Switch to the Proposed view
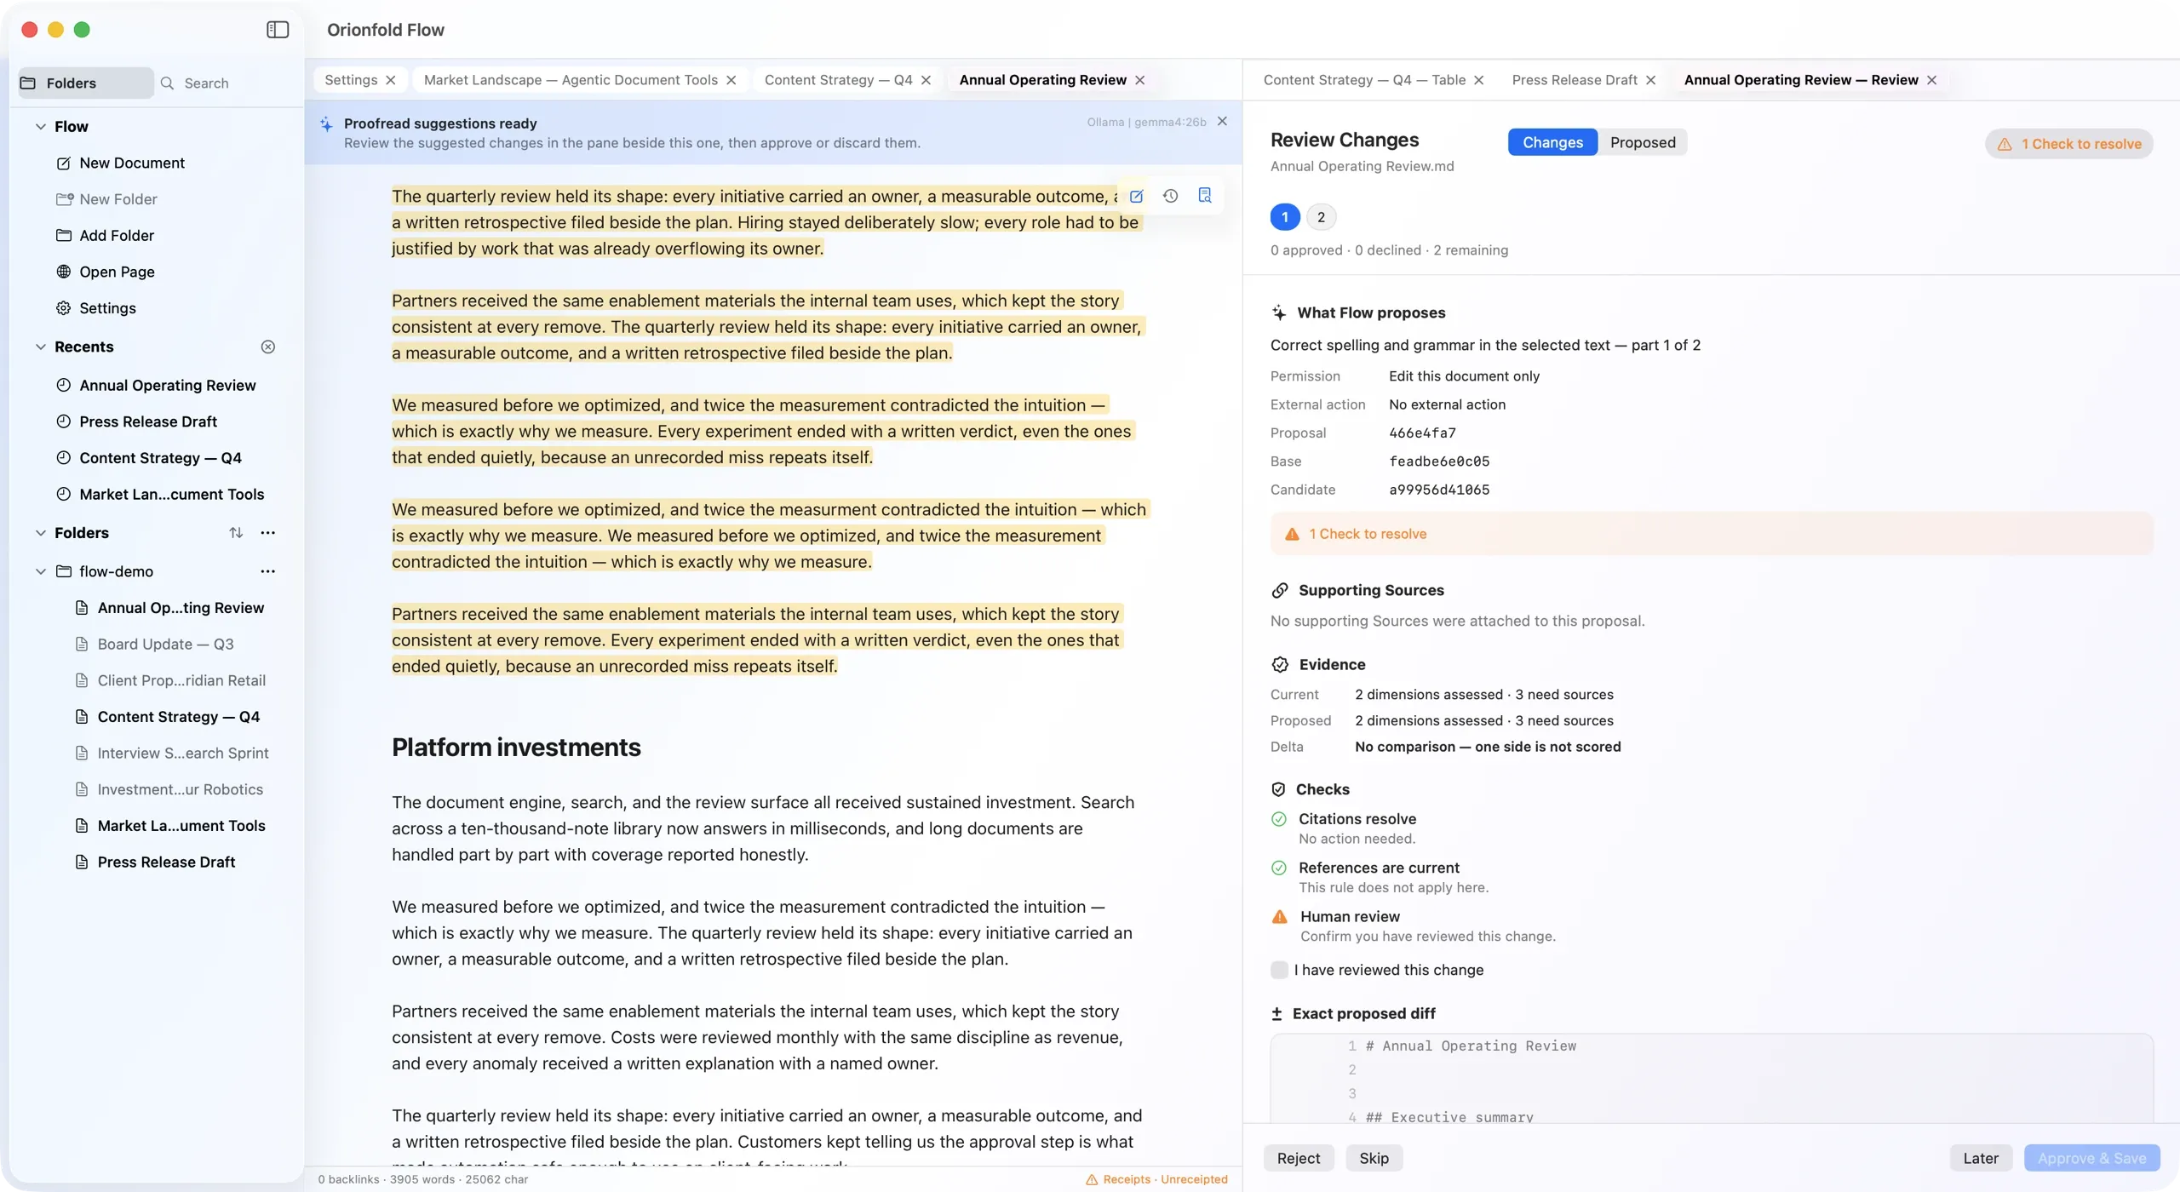Viewport: 2180px width, 1192px height. click(x=1643, y=142)
